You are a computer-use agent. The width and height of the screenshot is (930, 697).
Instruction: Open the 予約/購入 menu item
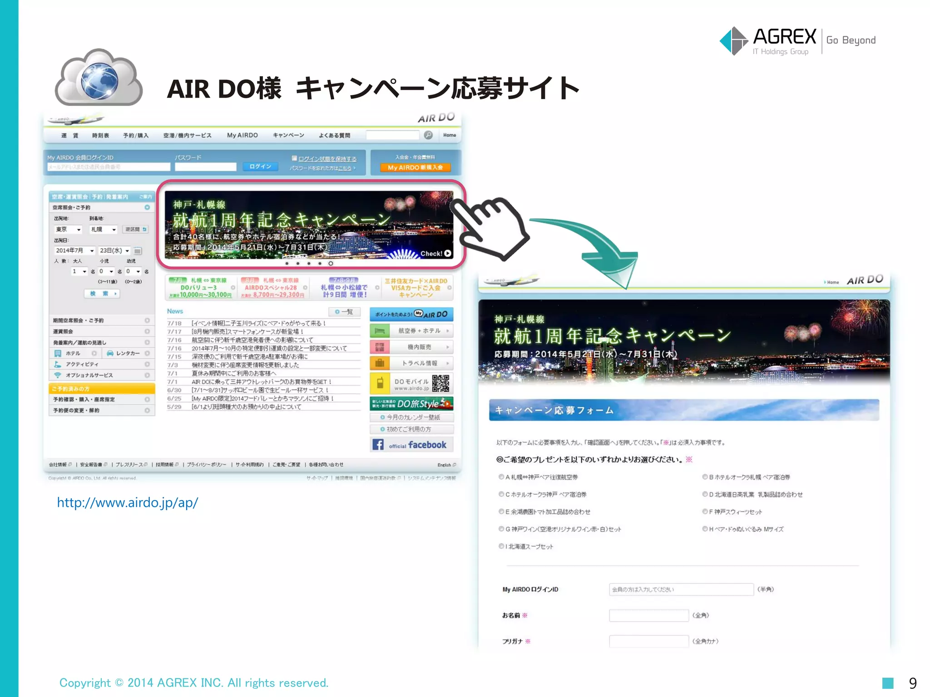(x=136, y=135)
